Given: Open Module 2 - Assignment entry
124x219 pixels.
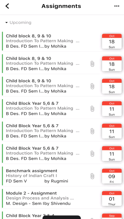Looking at the screenshot, I should coord(62,199).
